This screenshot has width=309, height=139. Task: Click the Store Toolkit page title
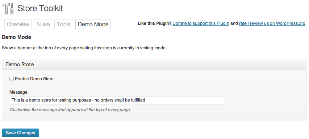click(x=40, y=8)
